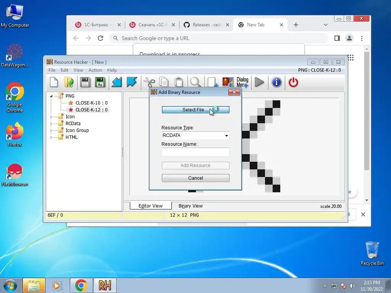Click the Add blank resource icon
The width and height of the screenshot is (391, 293).
213,82
